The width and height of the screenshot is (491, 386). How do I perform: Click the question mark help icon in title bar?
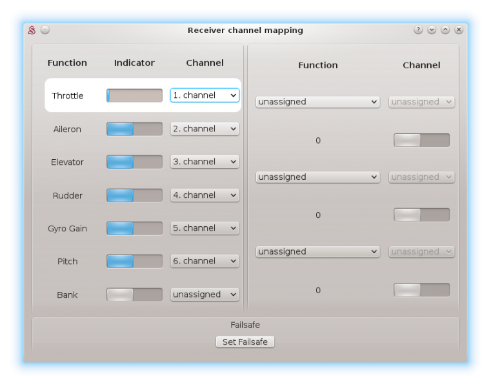418,30
